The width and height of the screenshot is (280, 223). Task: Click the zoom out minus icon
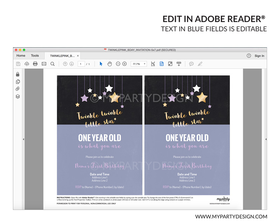point(118,64)
